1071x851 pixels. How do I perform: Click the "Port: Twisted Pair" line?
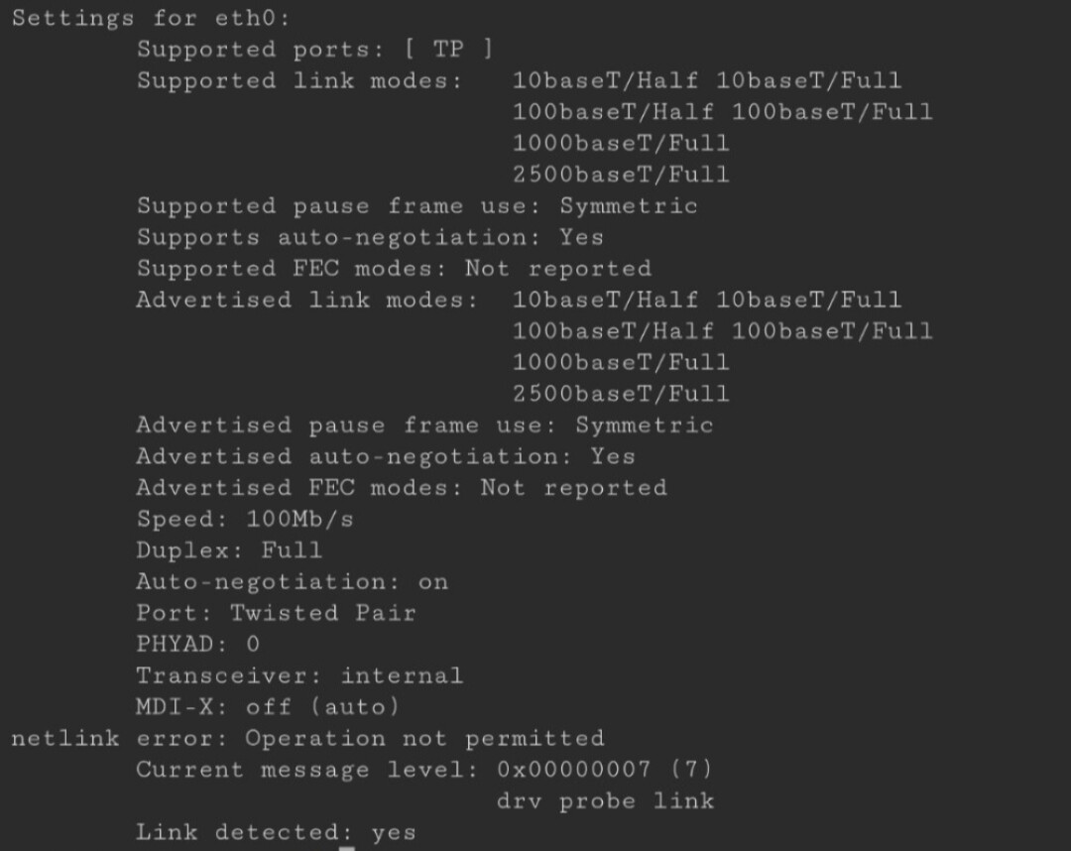[276, 613]
